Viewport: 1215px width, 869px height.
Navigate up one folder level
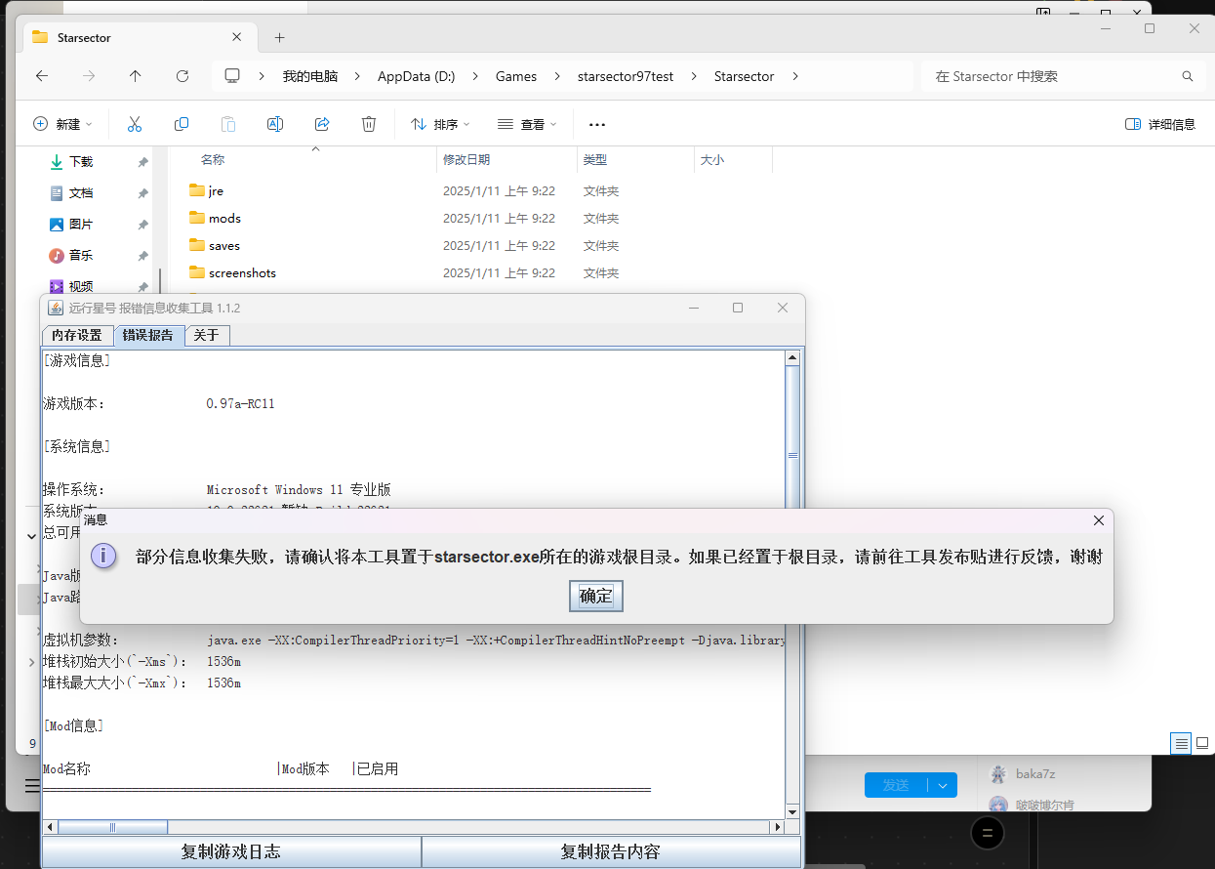(x=136, y=76)
